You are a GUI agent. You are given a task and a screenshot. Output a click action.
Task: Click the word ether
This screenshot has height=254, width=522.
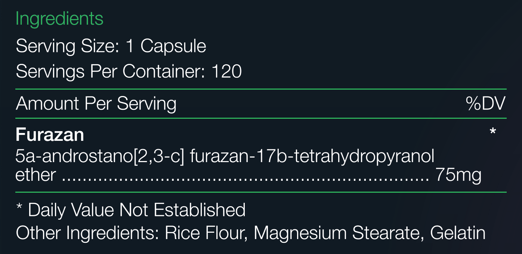click(x=36, y=175)
